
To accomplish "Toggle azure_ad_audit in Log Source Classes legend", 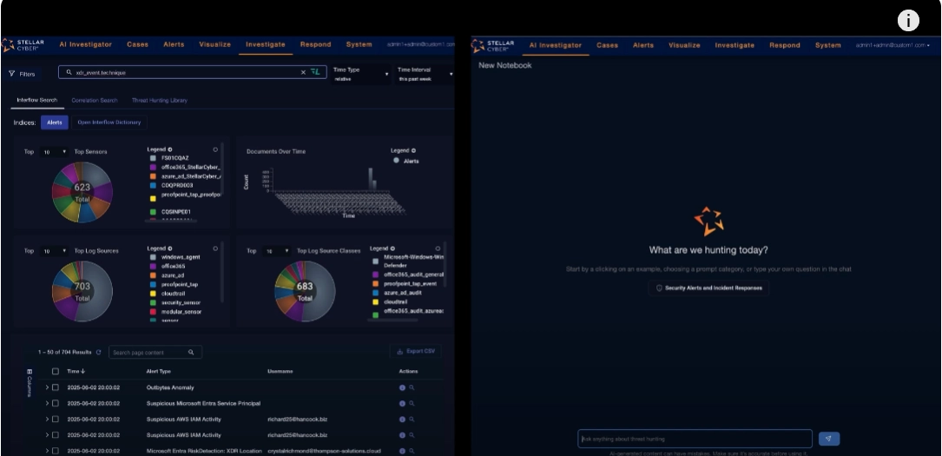I will [397, 292].
